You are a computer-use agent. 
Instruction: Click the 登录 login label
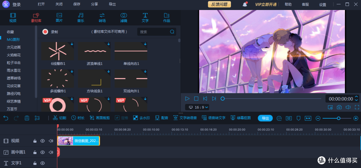pyautogui.click(x=17, y=5)
